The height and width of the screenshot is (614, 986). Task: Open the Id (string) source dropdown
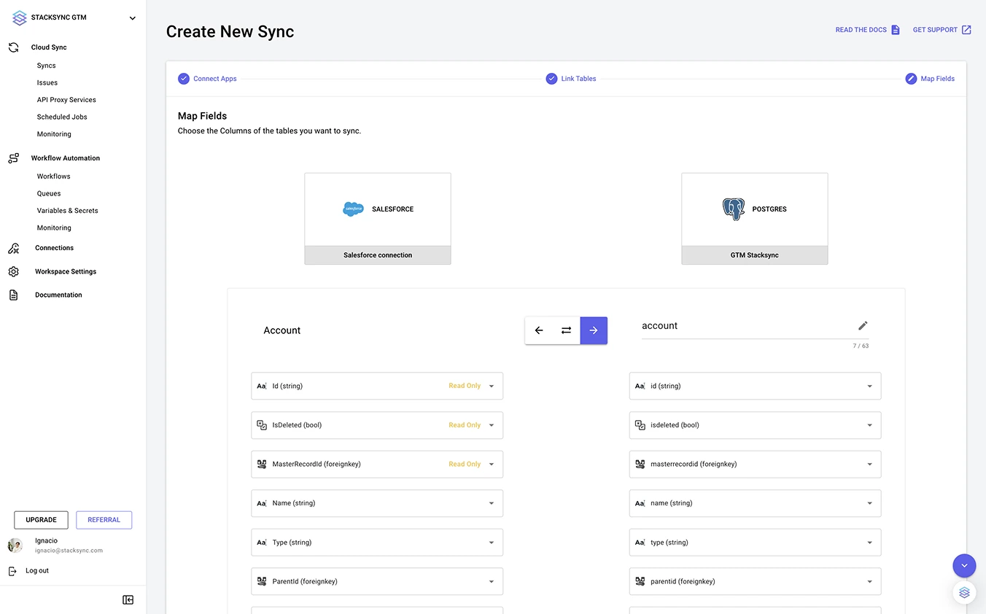pos(377,386)
